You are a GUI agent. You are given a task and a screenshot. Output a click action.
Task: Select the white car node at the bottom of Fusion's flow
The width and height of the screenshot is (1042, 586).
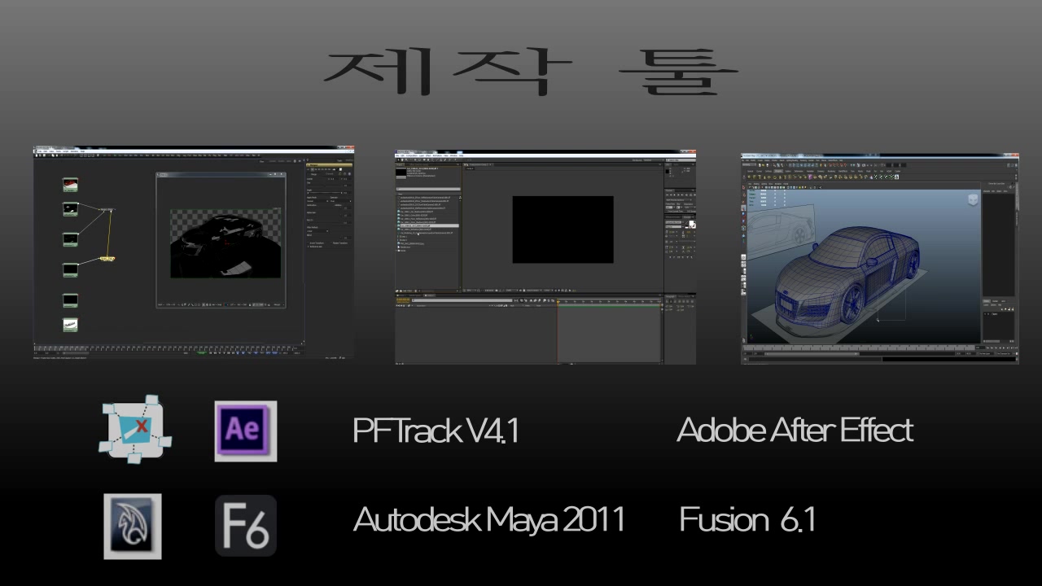point(71,325)
